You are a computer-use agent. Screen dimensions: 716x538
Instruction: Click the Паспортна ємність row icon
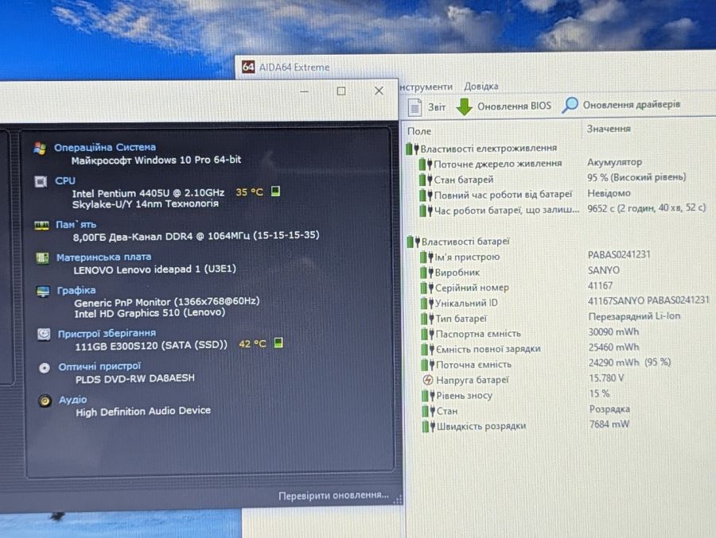coord(428,334)
